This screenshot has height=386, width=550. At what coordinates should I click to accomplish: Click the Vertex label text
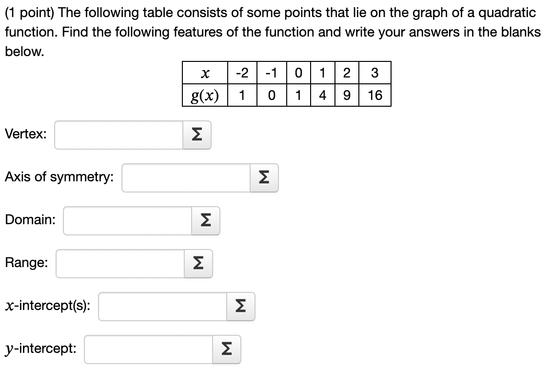point(24,134)
